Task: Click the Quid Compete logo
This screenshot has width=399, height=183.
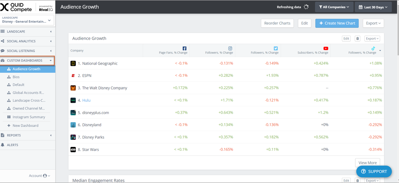Action: tap(16, 7)
